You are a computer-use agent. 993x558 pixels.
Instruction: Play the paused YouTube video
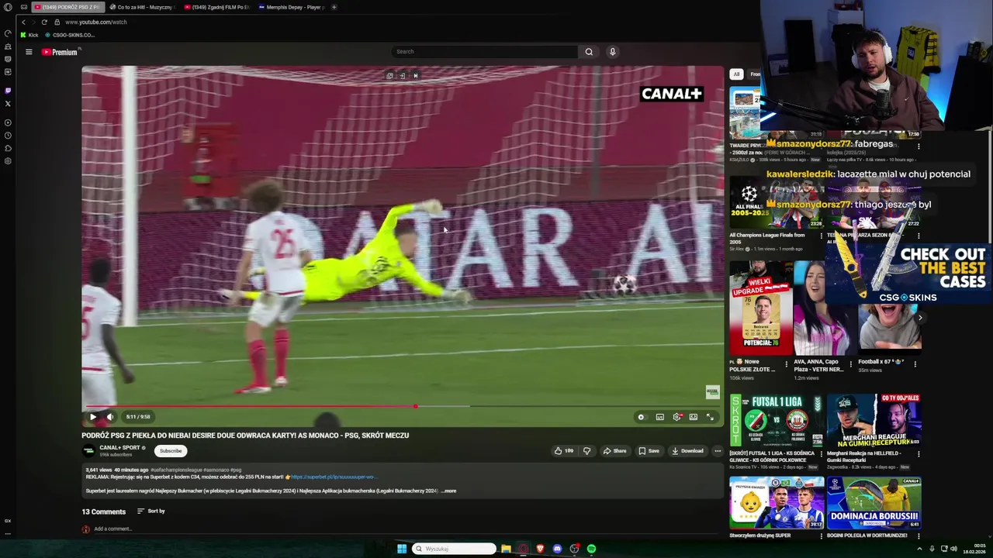[x=93, y=417]
